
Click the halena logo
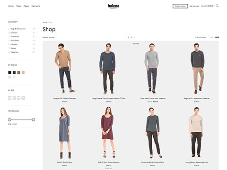tap(113, 6)
